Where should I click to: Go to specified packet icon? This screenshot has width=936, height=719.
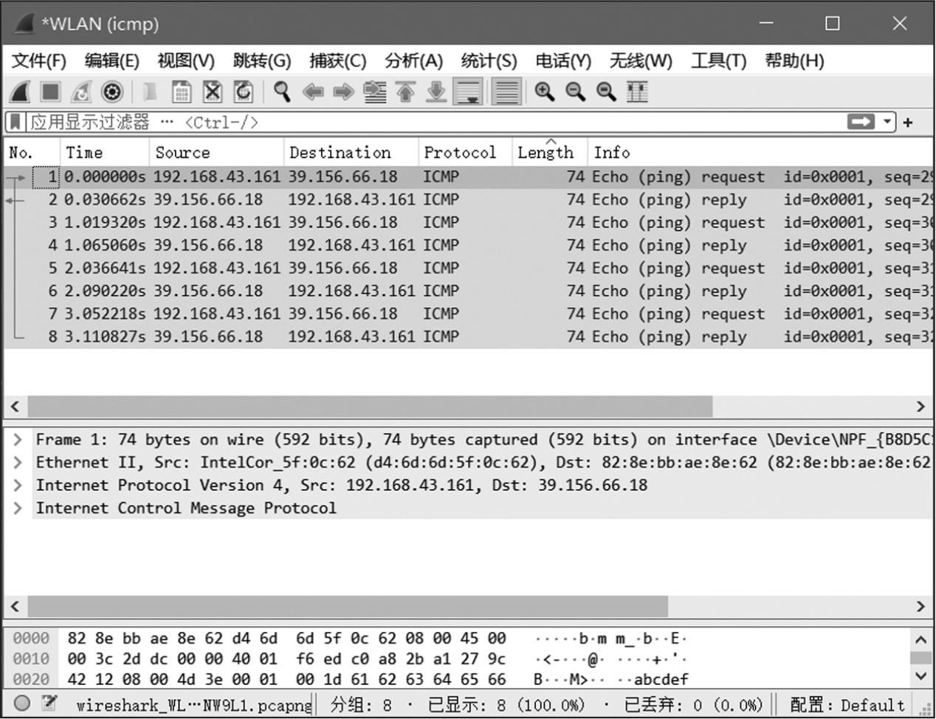(375, 92)
